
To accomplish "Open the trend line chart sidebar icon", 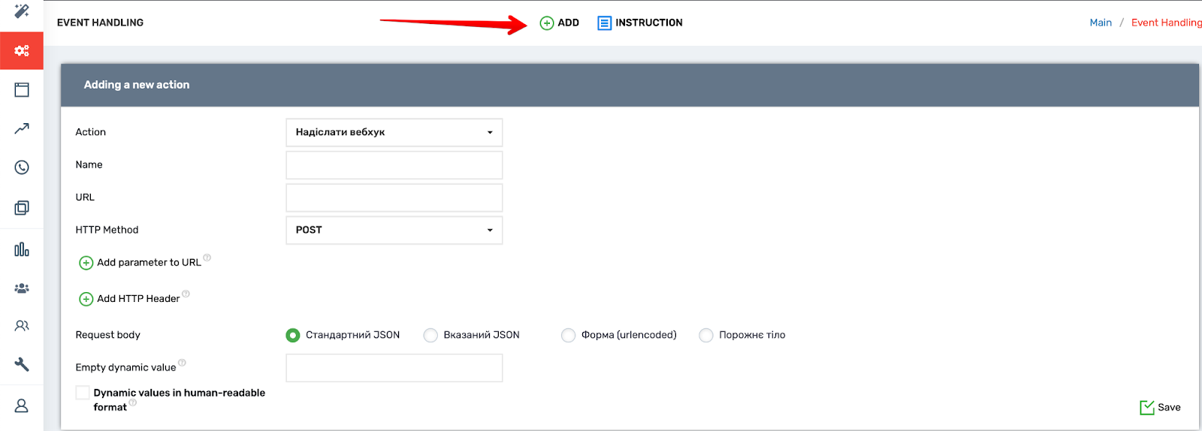I will pyautogui.click(x=22, y=128).
